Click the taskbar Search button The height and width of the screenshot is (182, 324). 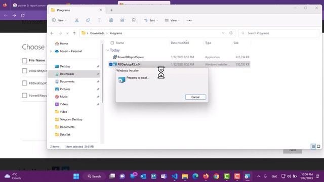point(94,176)
